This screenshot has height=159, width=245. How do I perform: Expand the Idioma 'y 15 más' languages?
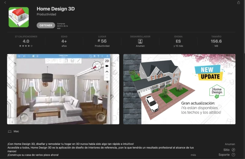[x=178, y=46]
